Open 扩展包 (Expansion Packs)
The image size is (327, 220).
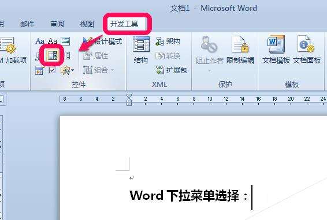click(x=171, y=70)
